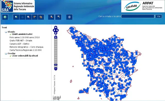Click the Sfondo folder icon

(6, 32)
